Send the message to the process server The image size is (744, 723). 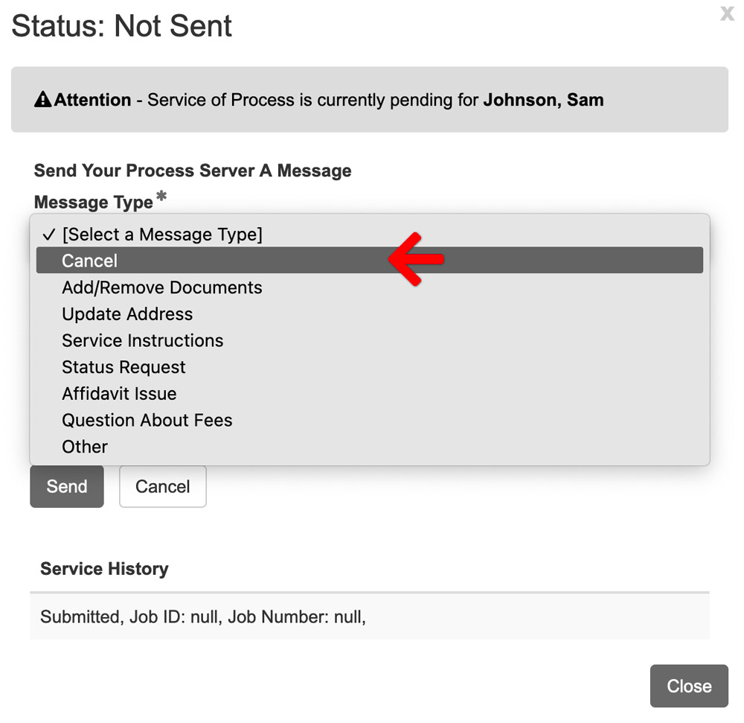click(67, 486)
